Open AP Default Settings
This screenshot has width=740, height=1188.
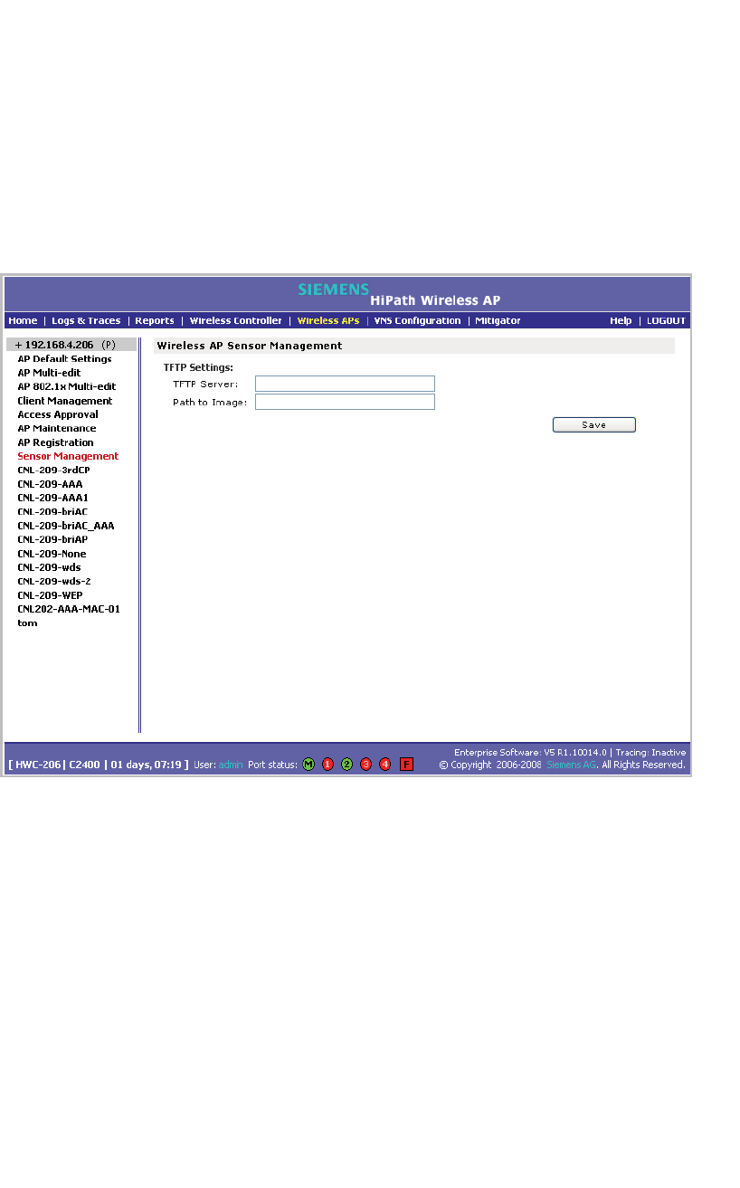(x=65, y=359)
